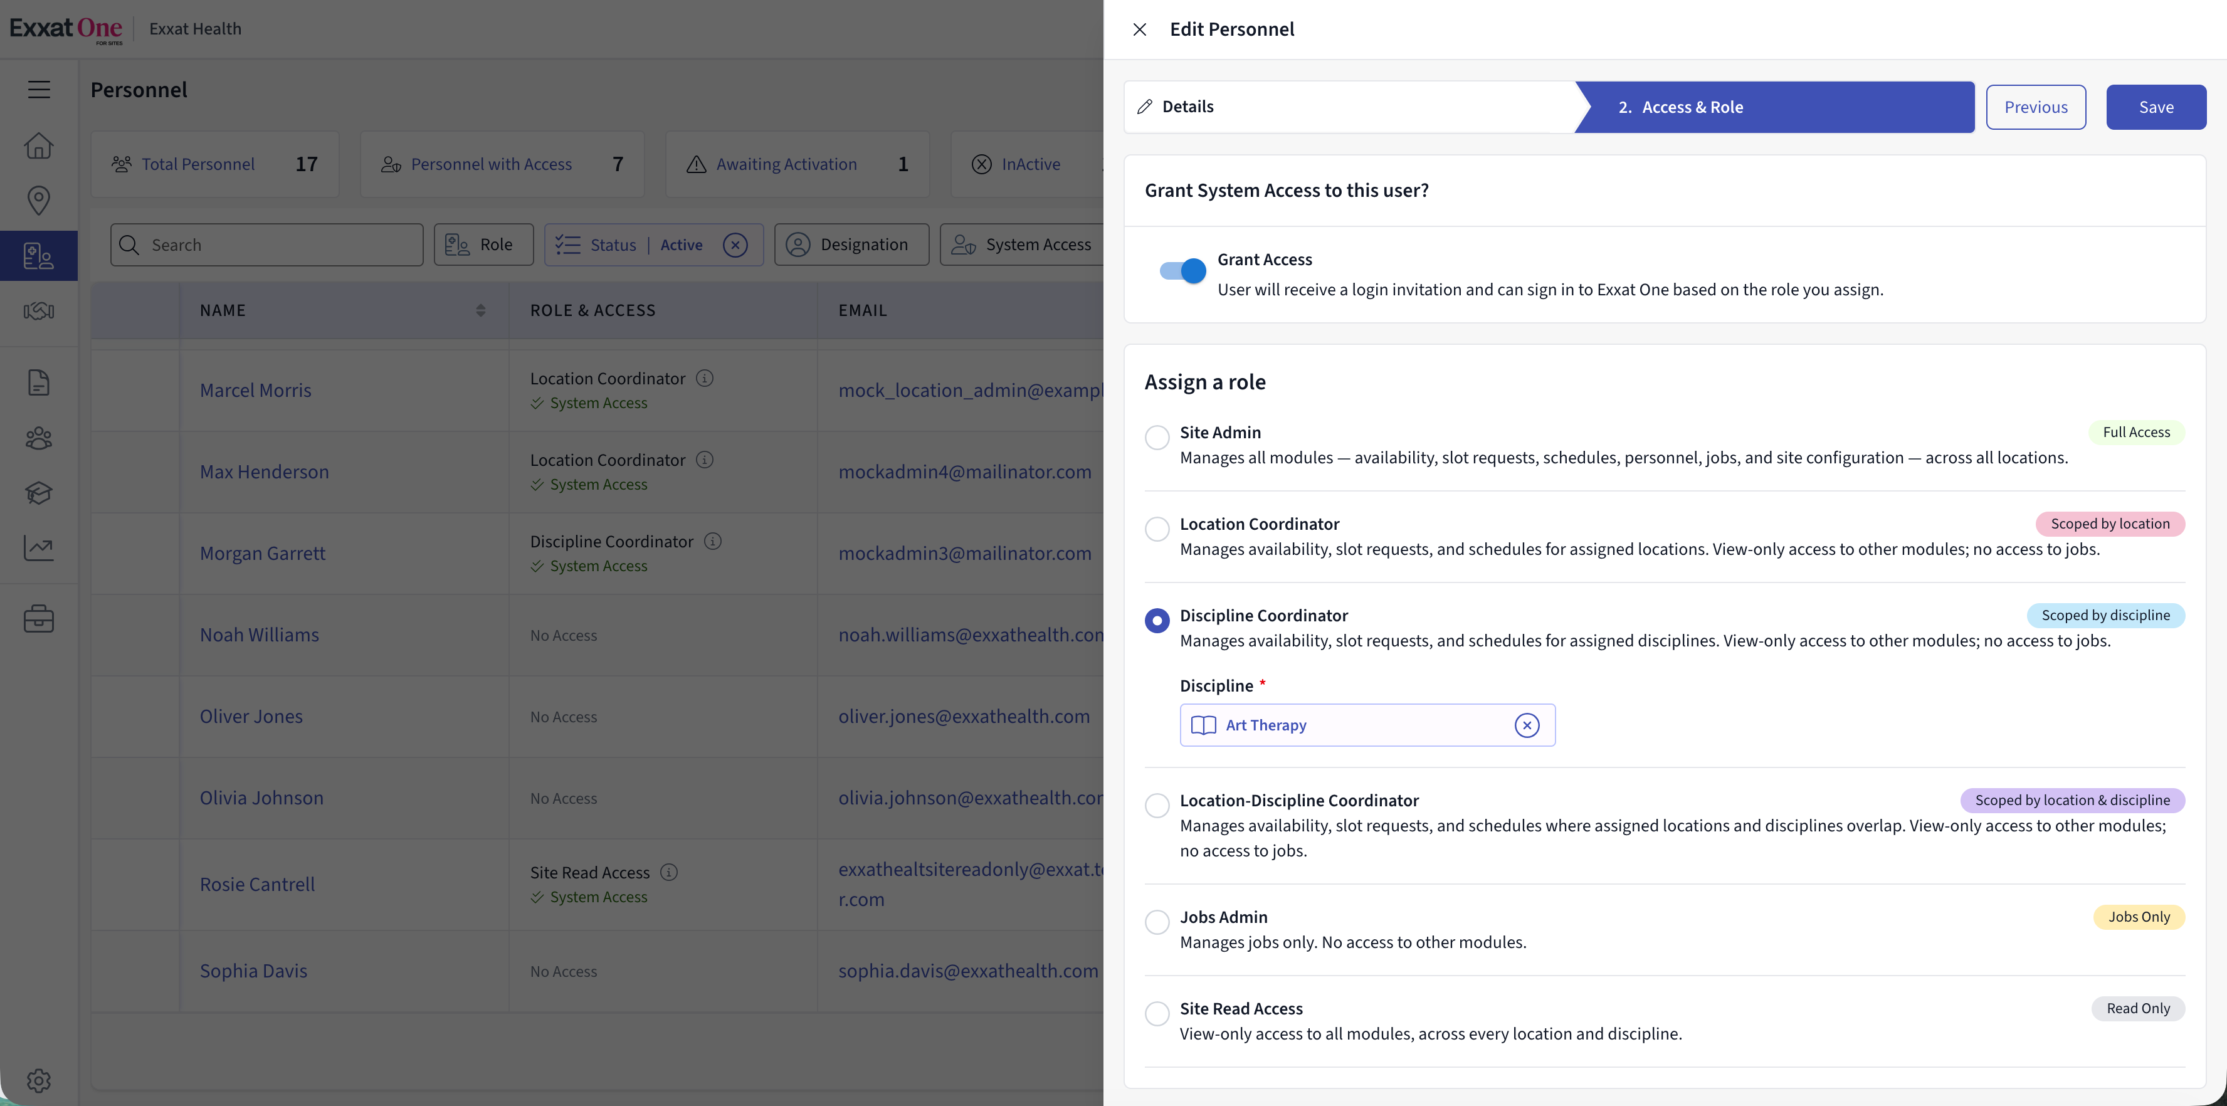Image resolution: width=2227 pixels, height=1106 pixels.
Task: Open the people group sidebar icon
Action: 39,438
